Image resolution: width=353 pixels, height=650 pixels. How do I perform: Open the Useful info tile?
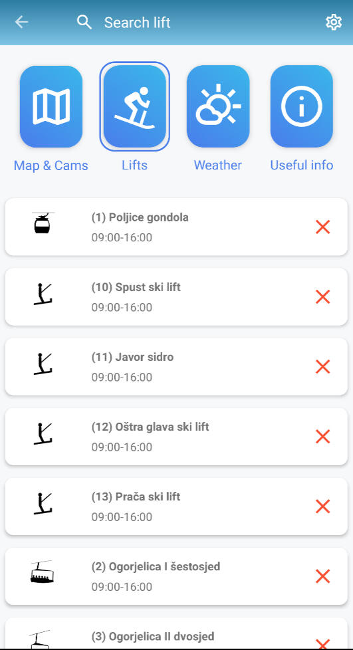tap(302, 106)
